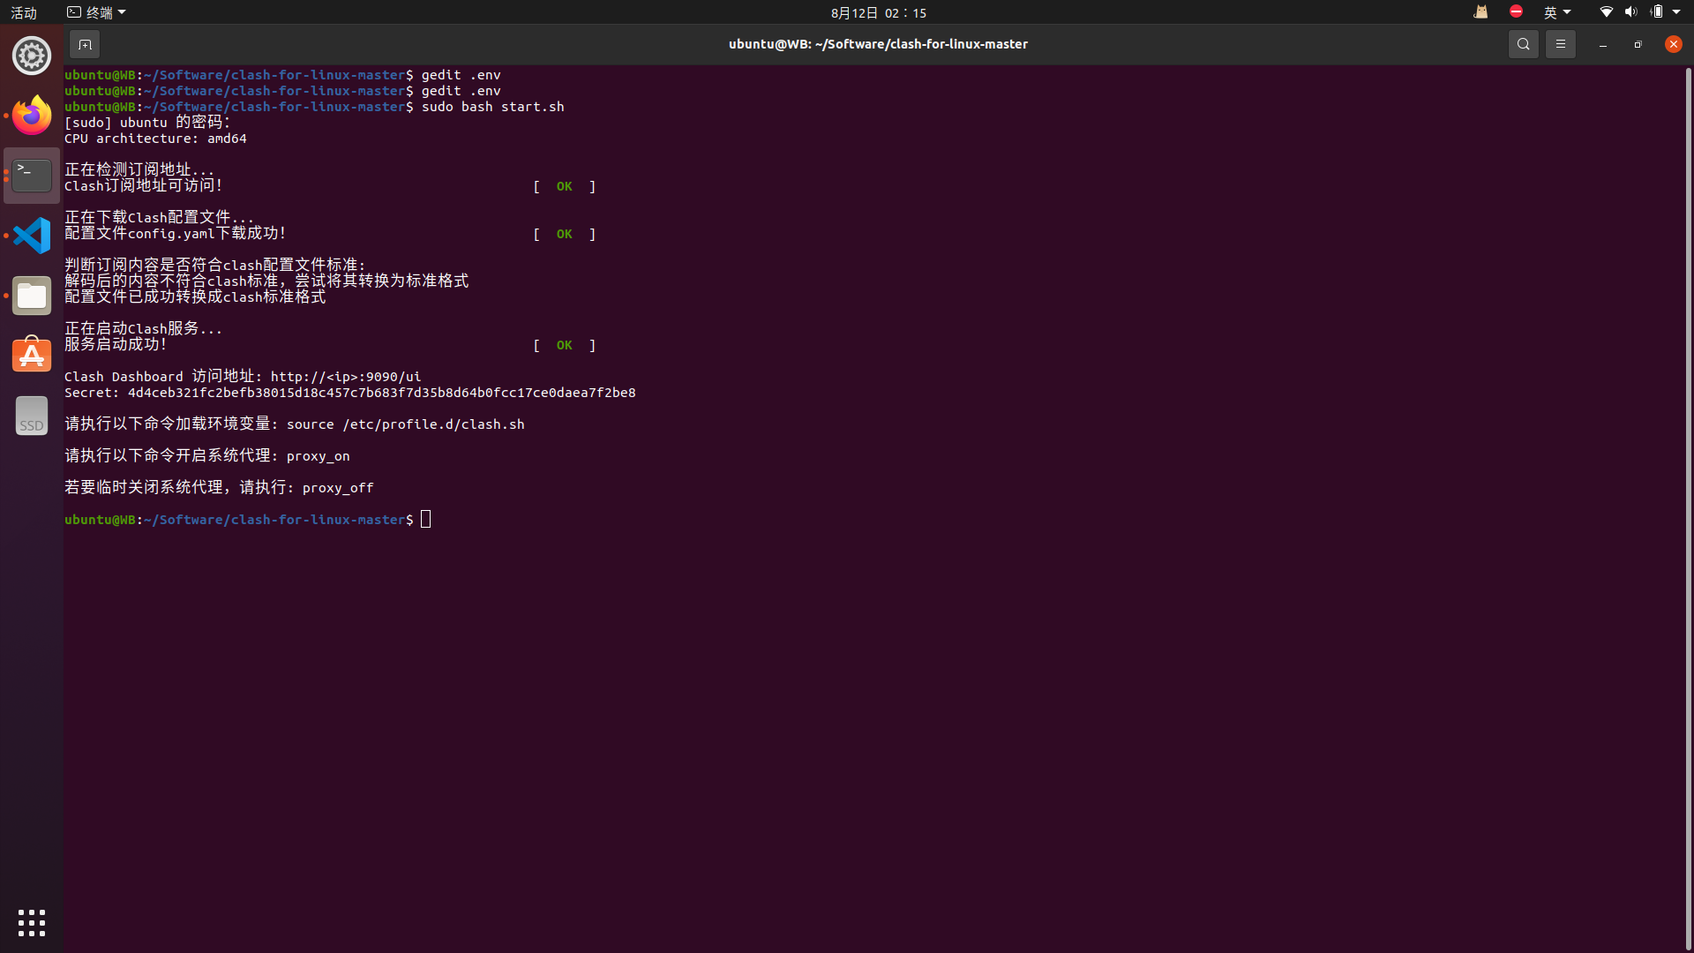The width and height of the screenshot is (1694, 953).
Task: Open new terminal tab button
Action: click(85, 44)
